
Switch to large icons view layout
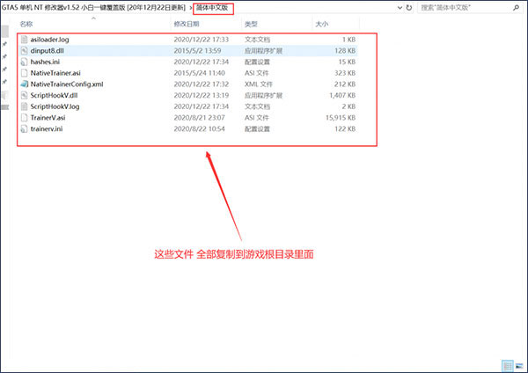(519, 365)
